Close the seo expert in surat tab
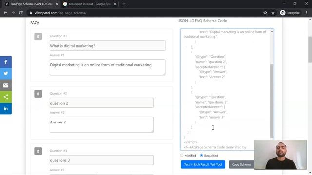Screen dimensions: 312x175 [115, 4]
